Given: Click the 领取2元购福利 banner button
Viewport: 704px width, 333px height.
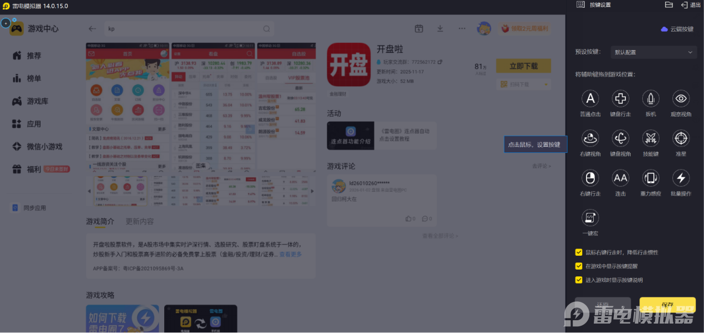Looking at the screenshot, I should [x=524, y=29].
